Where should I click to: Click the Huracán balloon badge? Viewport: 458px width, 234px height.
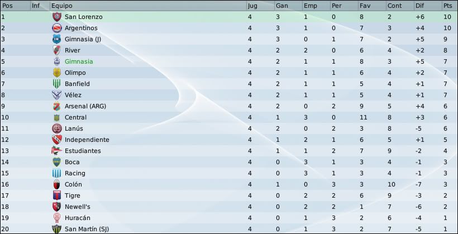click(56, 218)
